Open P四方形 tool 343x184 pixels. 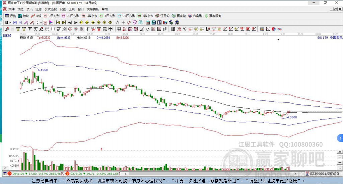click(x=52, y=16)
